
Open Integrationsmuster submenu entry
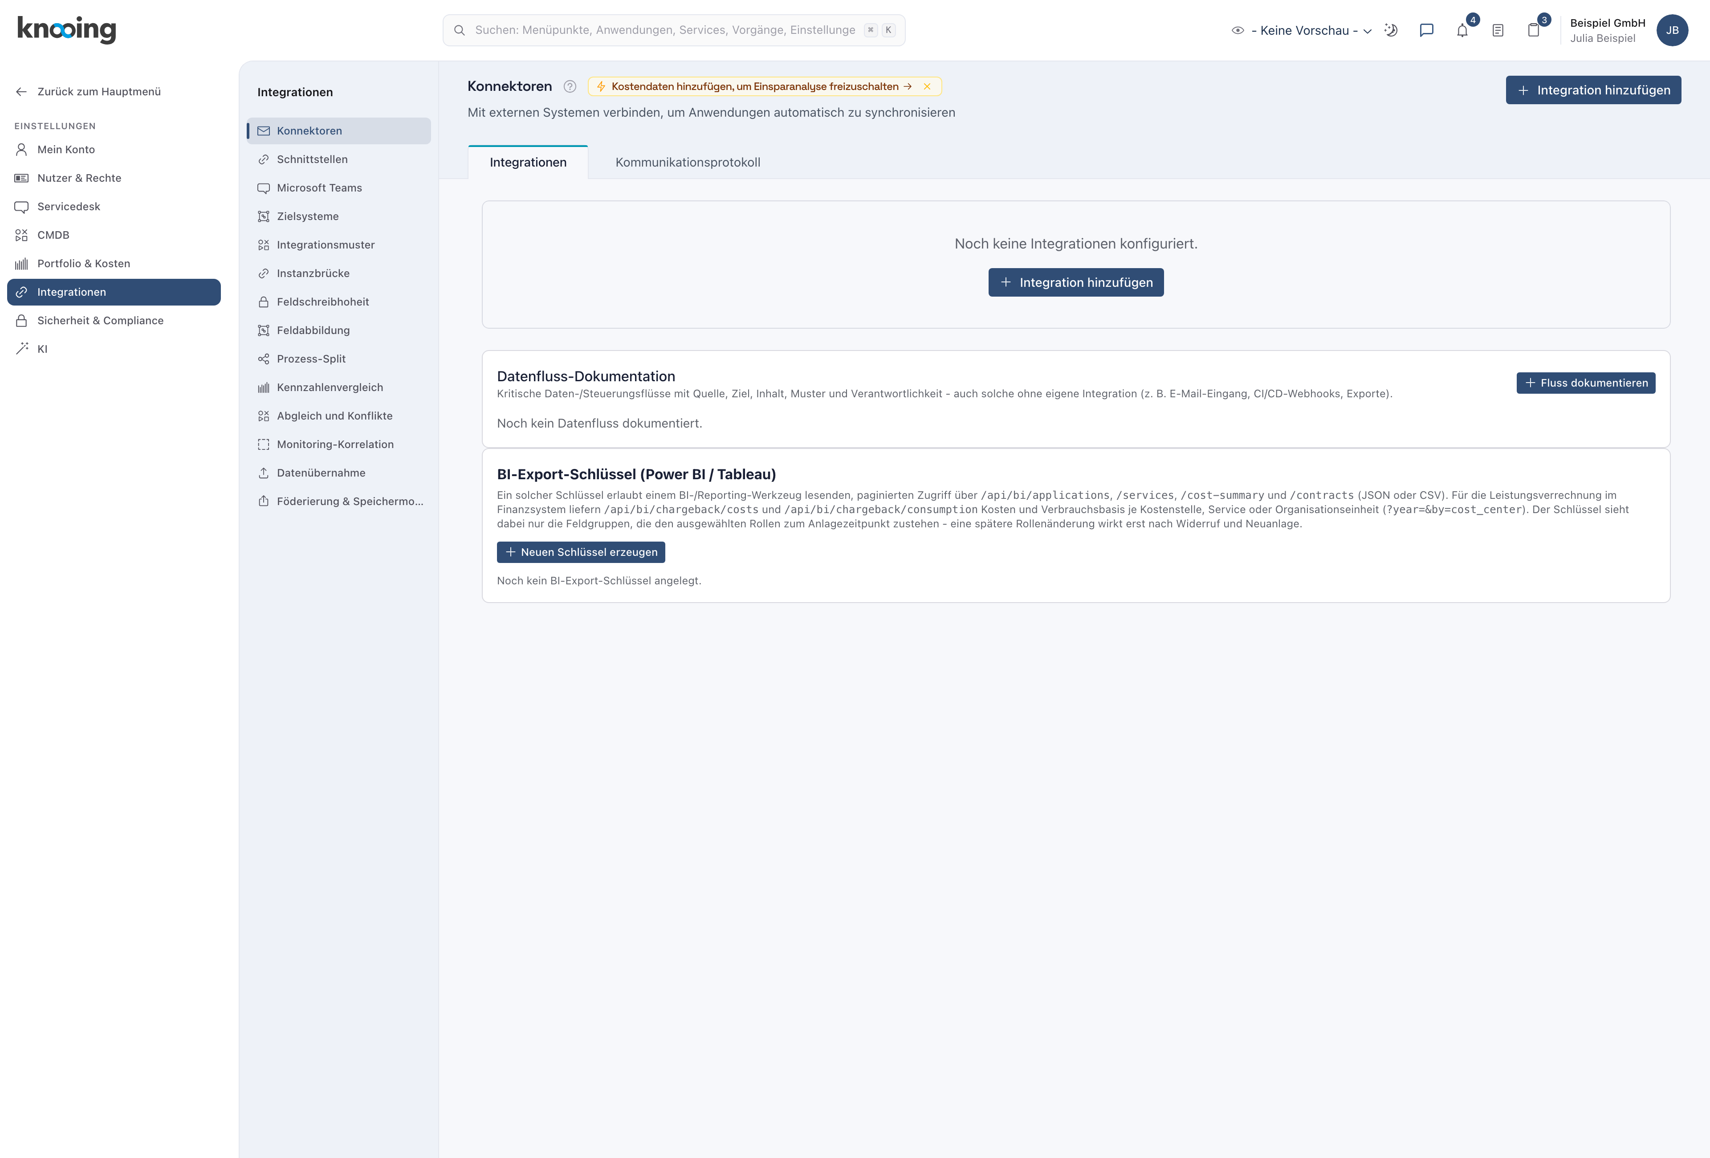pyautogui.click(x=338, y=245)
